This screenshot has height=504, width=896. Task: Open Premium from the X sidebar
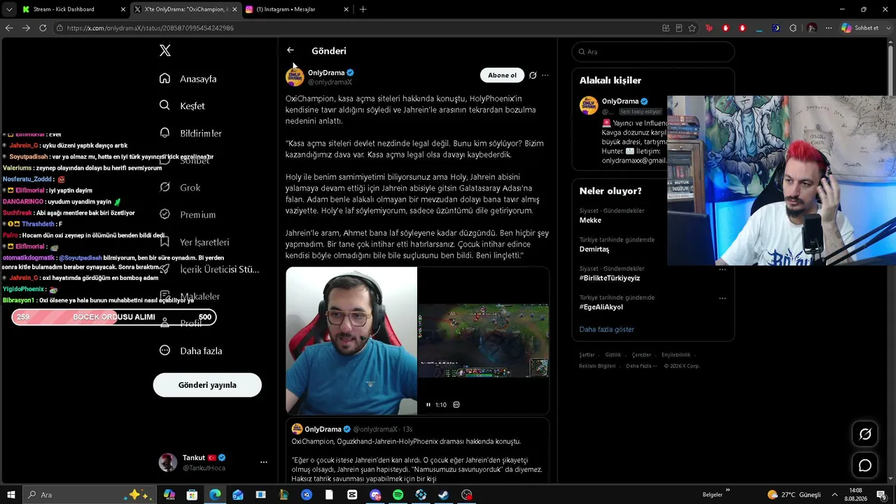pos(188,215)
